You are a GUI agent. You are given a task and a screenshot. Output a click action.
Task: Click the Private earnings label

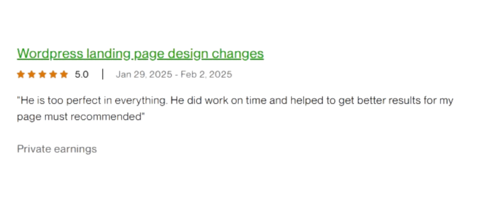(x=57, y=149)
